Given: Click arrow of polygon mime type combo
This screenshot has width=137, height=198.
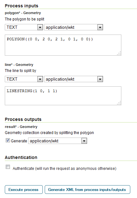Looking at the screenshot, I should [100, 27].
